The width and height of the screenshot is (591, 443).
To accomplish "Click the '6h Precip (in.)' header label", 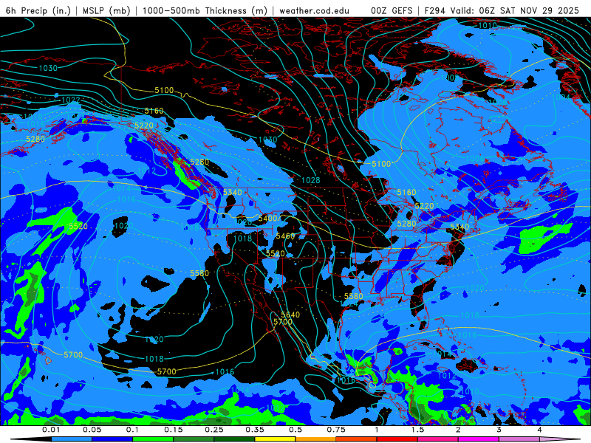I will click(38, 10).
